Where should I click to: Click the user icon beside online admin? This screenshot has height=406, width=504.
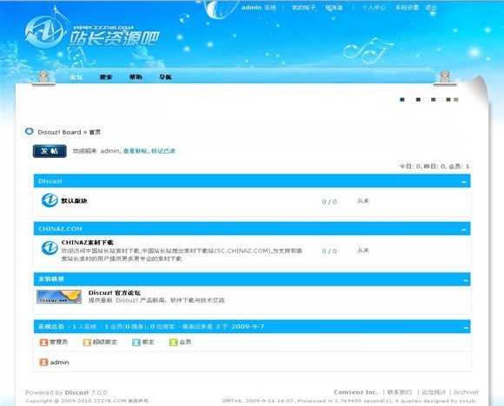[43, 363]
